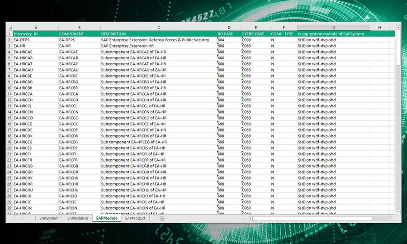Viewport: 407px width, 244px height.
Task: Select column B header
Action: click(x=80, y=28)
